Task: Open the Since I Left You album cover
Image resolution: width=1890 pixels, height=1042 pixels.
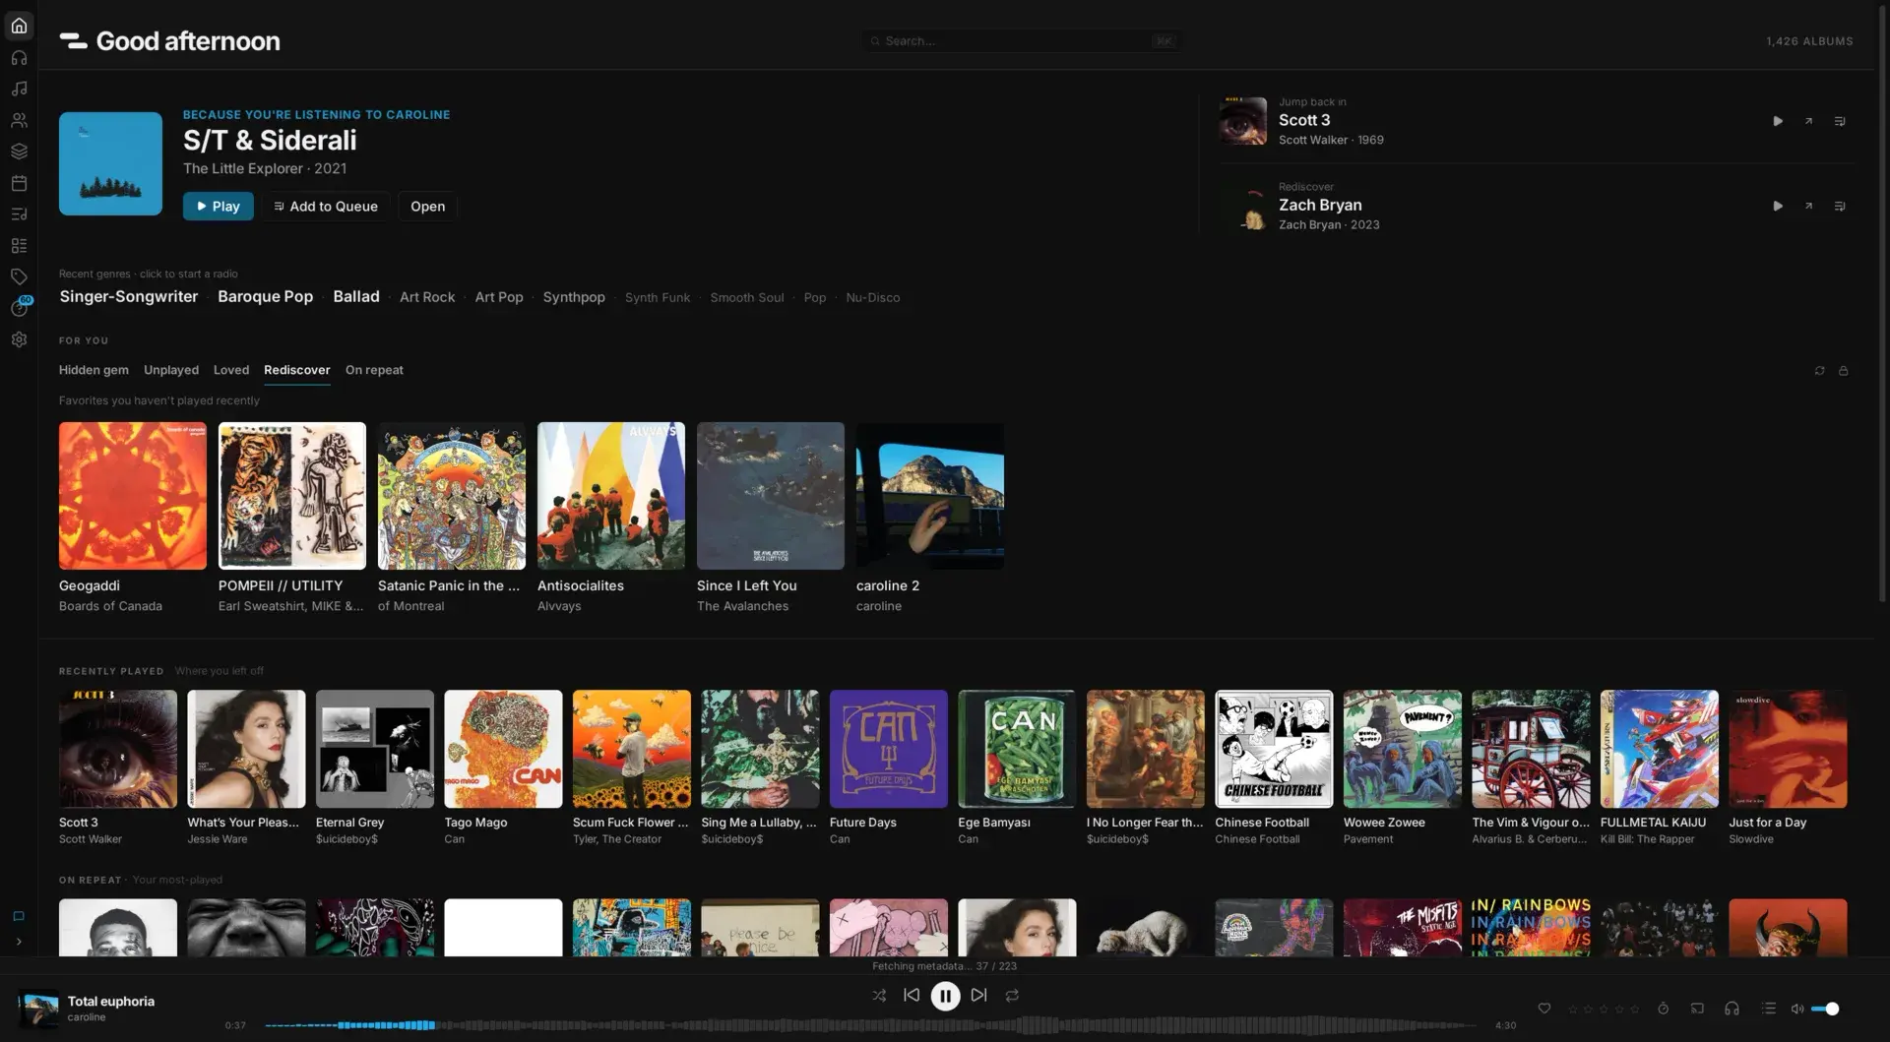Action: (771, 496)
